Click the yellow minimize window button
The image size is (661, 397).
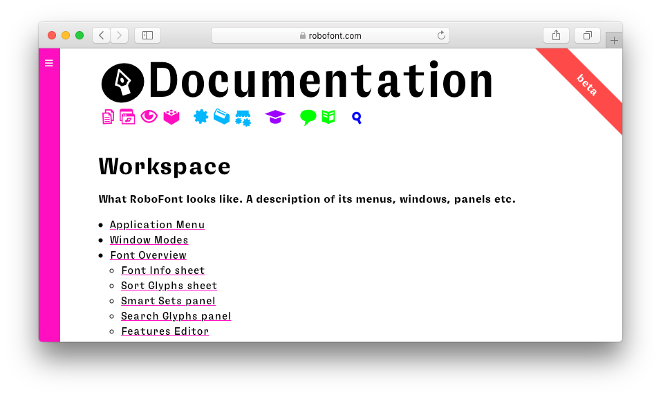pyautogui.click(x=66, y=35)
